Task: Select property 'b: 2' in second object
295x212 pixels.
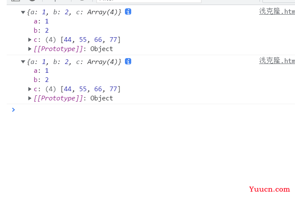Action: 41,80
